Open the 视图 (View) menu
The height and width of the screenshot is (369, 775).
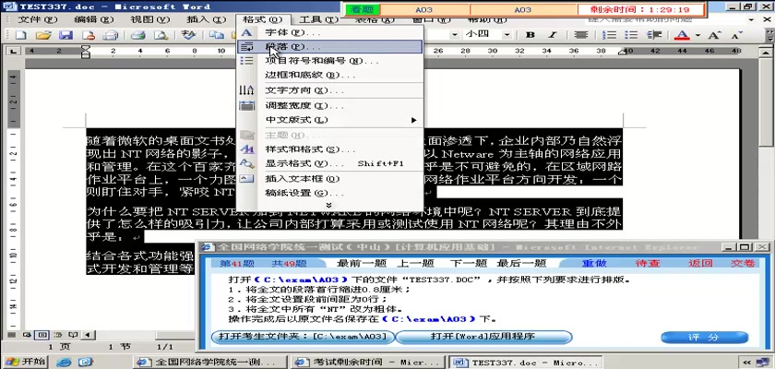coord(149,19)
